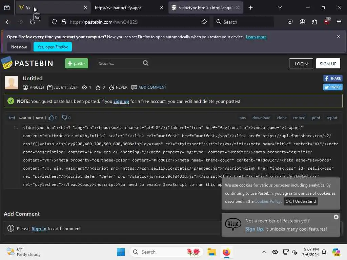Click the uBlock extension icon with badge

[x=327, y=21]
